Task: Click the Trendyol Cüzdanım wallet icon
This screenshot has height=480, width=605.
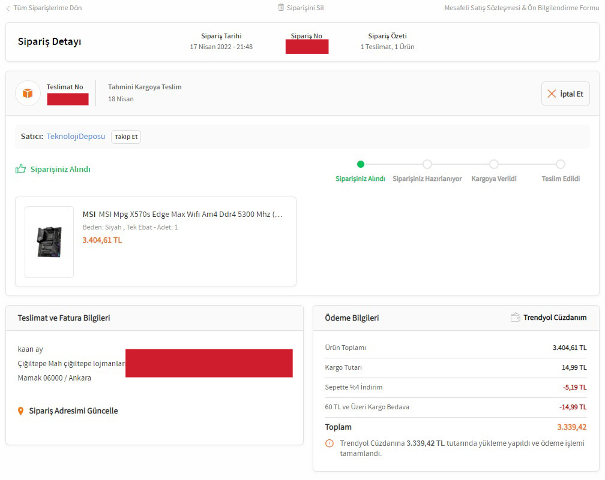Action: click(x=515, y=318)
